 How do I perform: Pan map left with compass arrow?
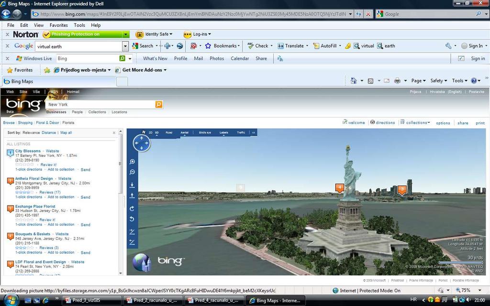[135, 143]
